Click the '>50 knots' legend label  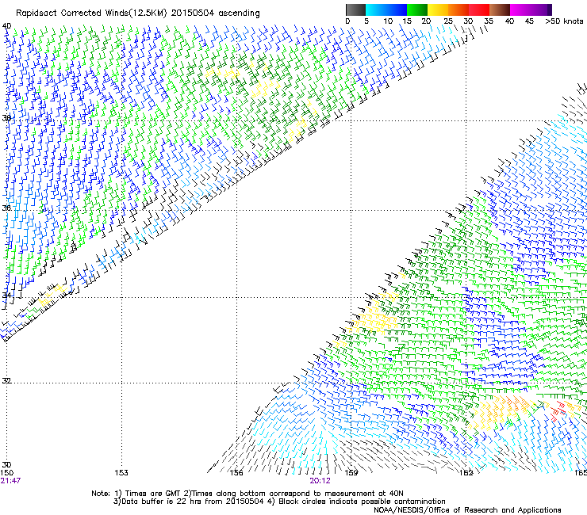tap(564, 21)
